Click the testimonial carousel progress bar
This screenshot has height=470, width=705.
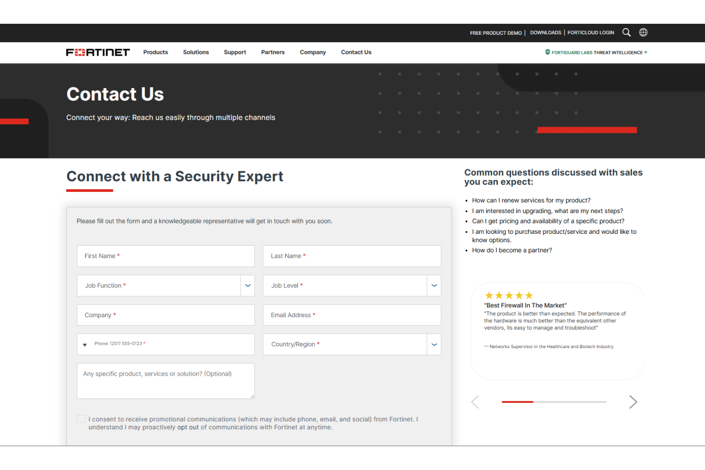(554, 402)
